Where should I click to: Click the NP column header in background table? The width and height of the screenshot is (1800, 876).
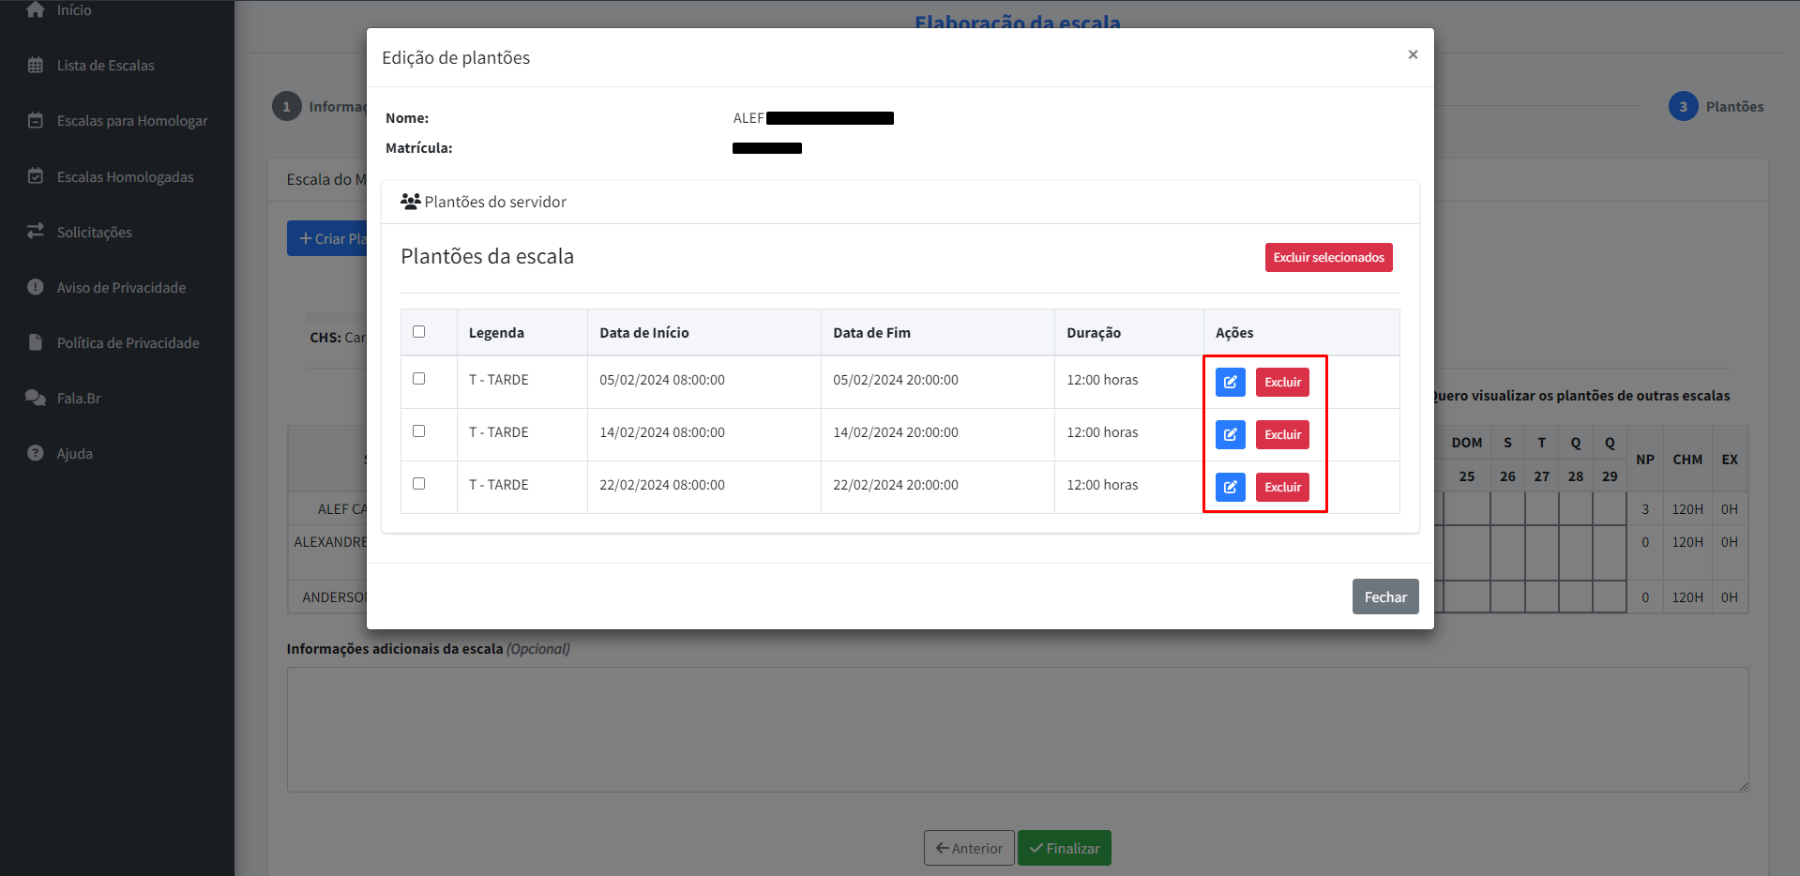1645,460
